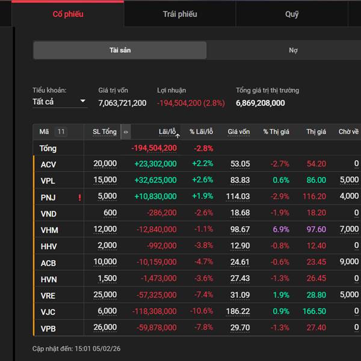Sort by % Lãi/lỗ column header

click(201, 132)
